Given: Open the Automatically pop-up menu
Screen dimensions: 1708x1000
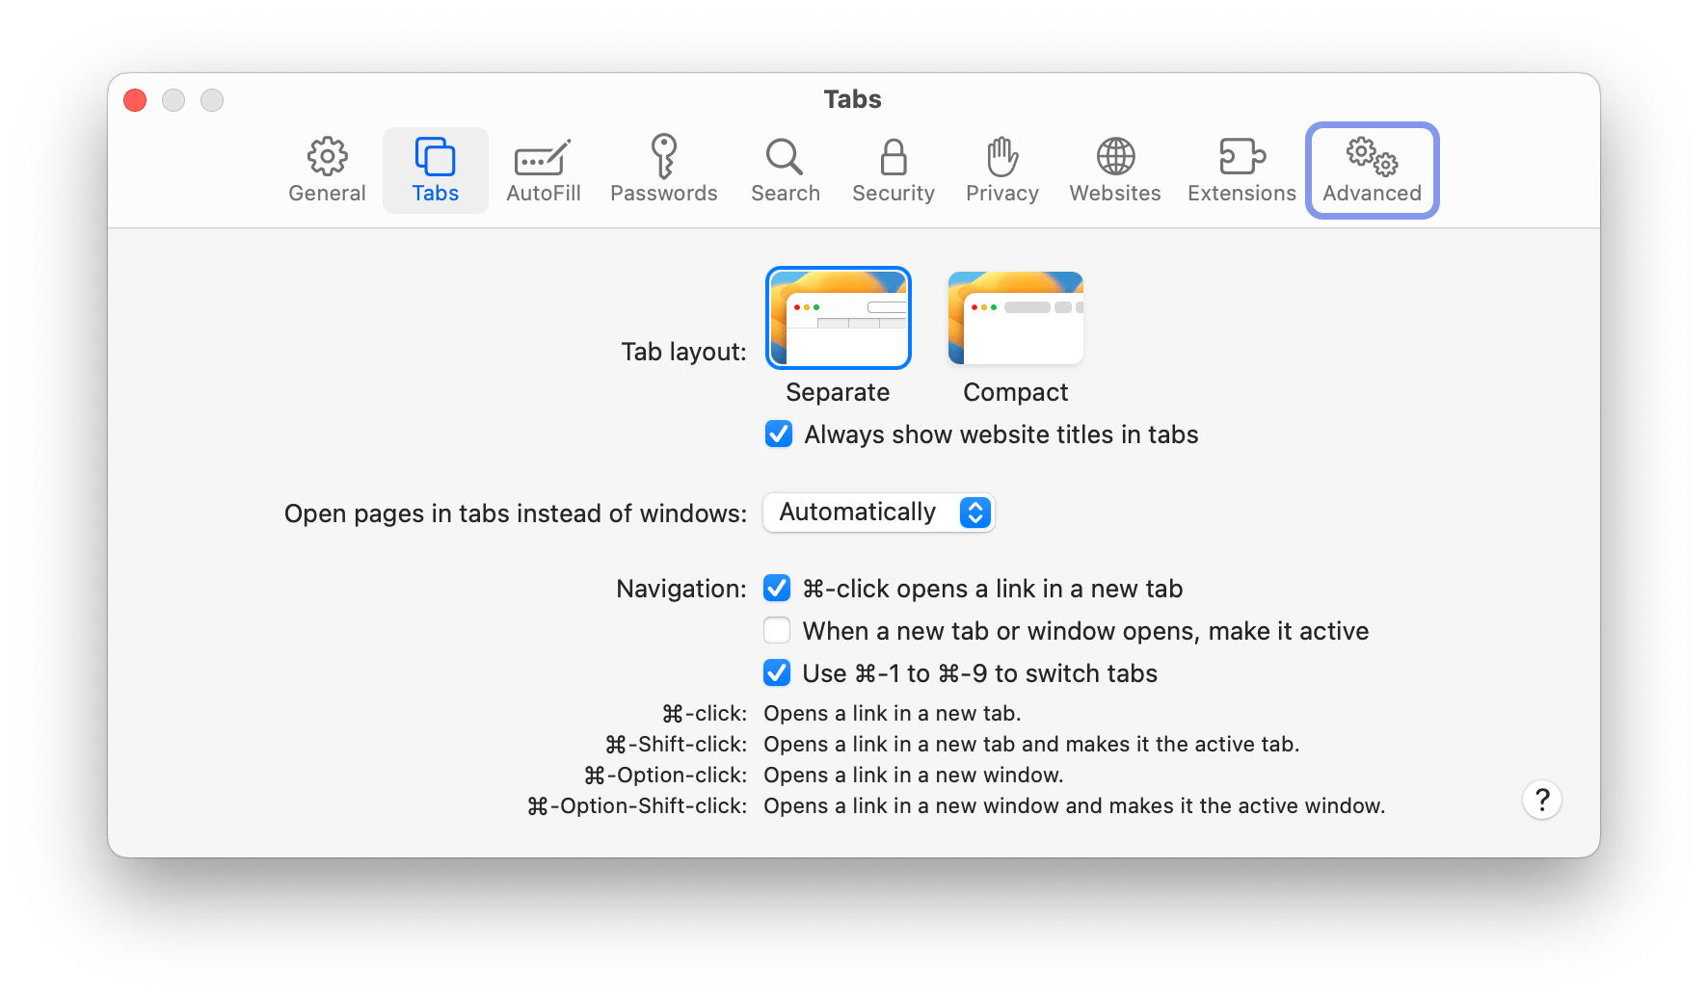Looking at the screenshot, I should point(879,513).
